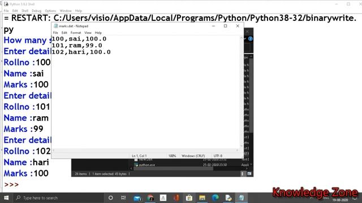The image size is (362, 203).
Task: Click Notepad horizontal scrollbar left arrow
Action: pos(54,151)
